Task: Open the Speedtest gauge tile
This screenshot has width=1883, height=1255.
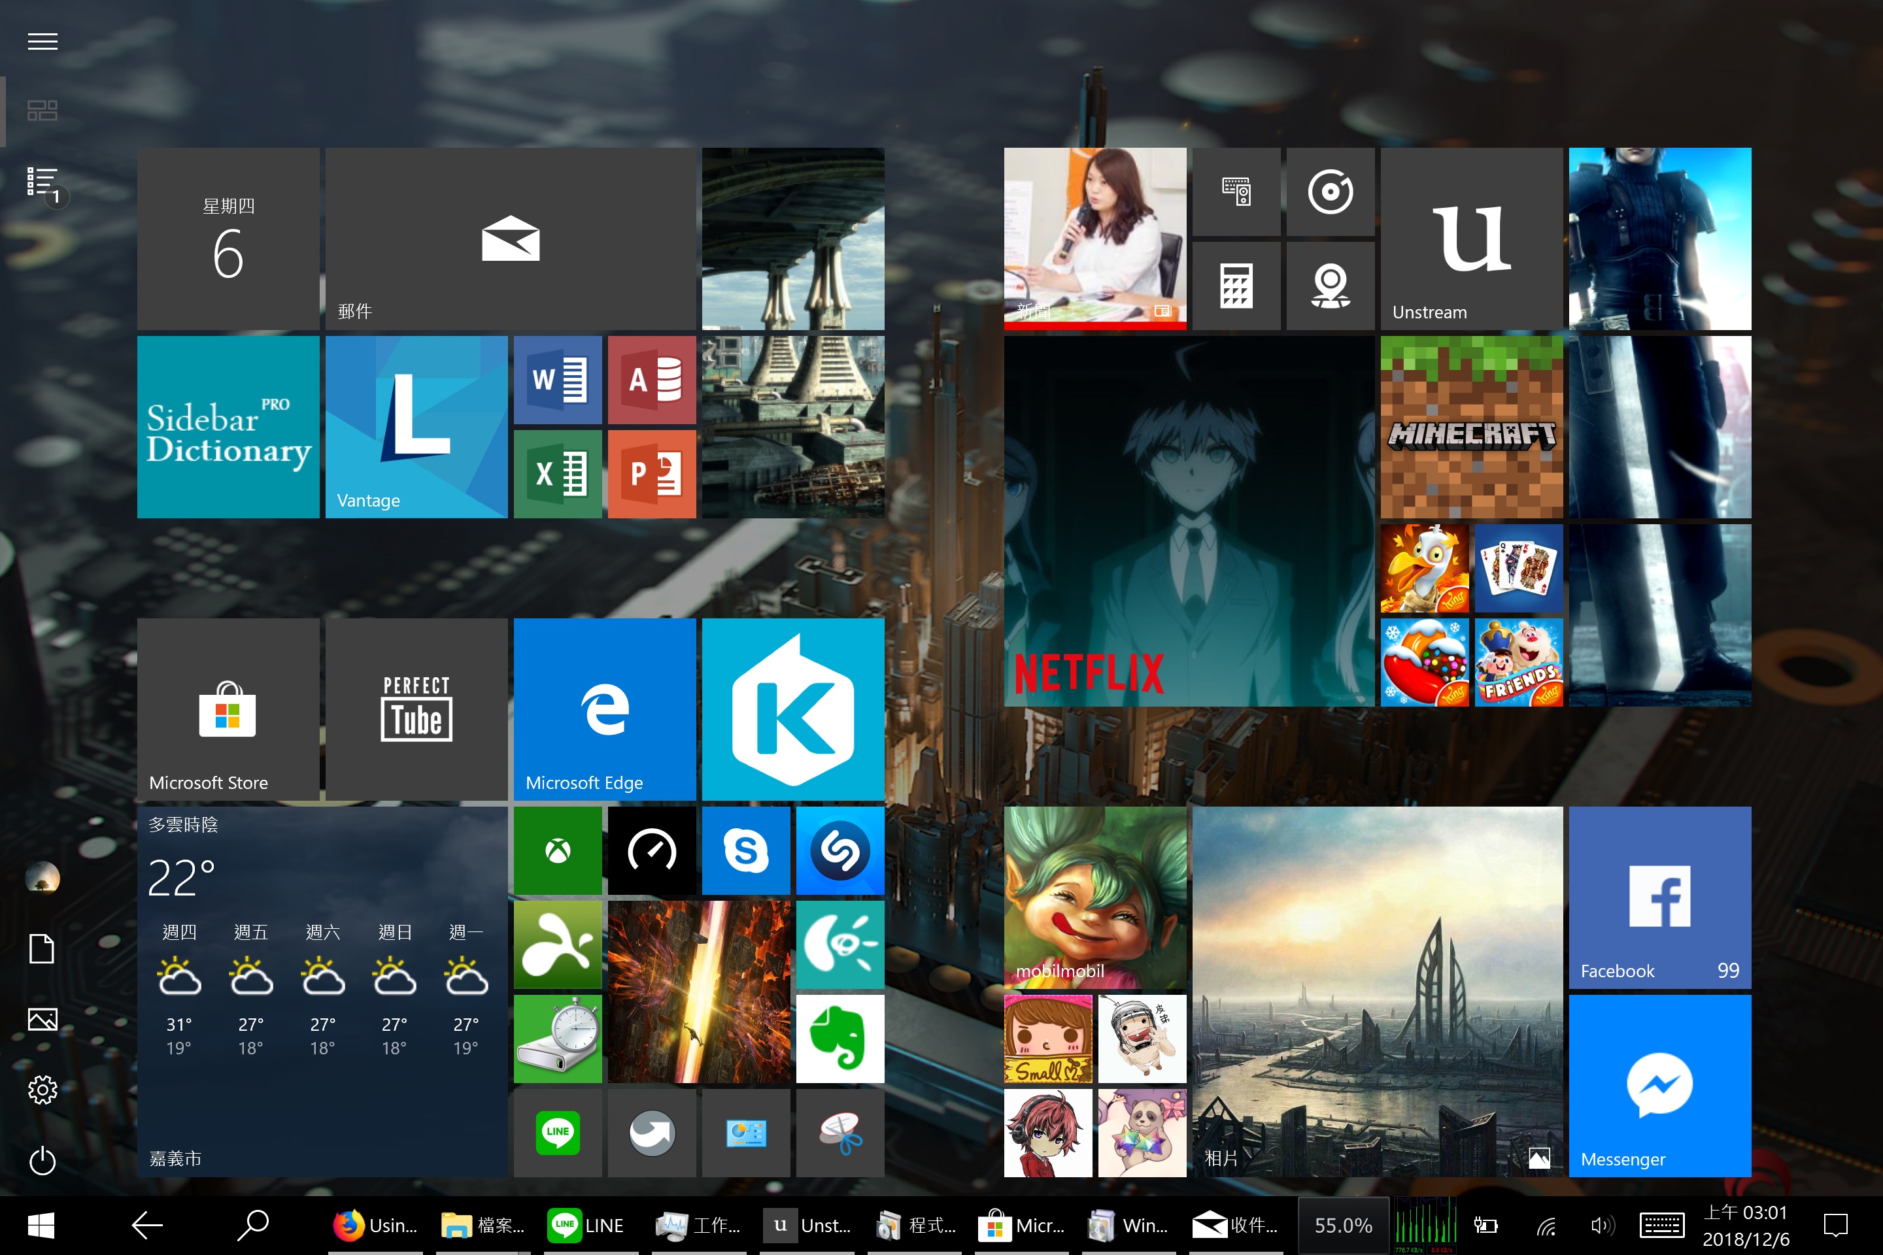Action: pos(652,850)
